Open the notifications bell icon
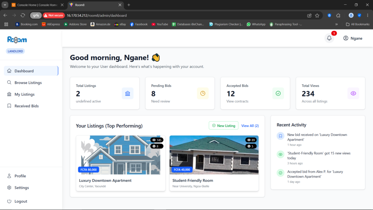The width and height of the screenshot is (373, 210). 329,38
